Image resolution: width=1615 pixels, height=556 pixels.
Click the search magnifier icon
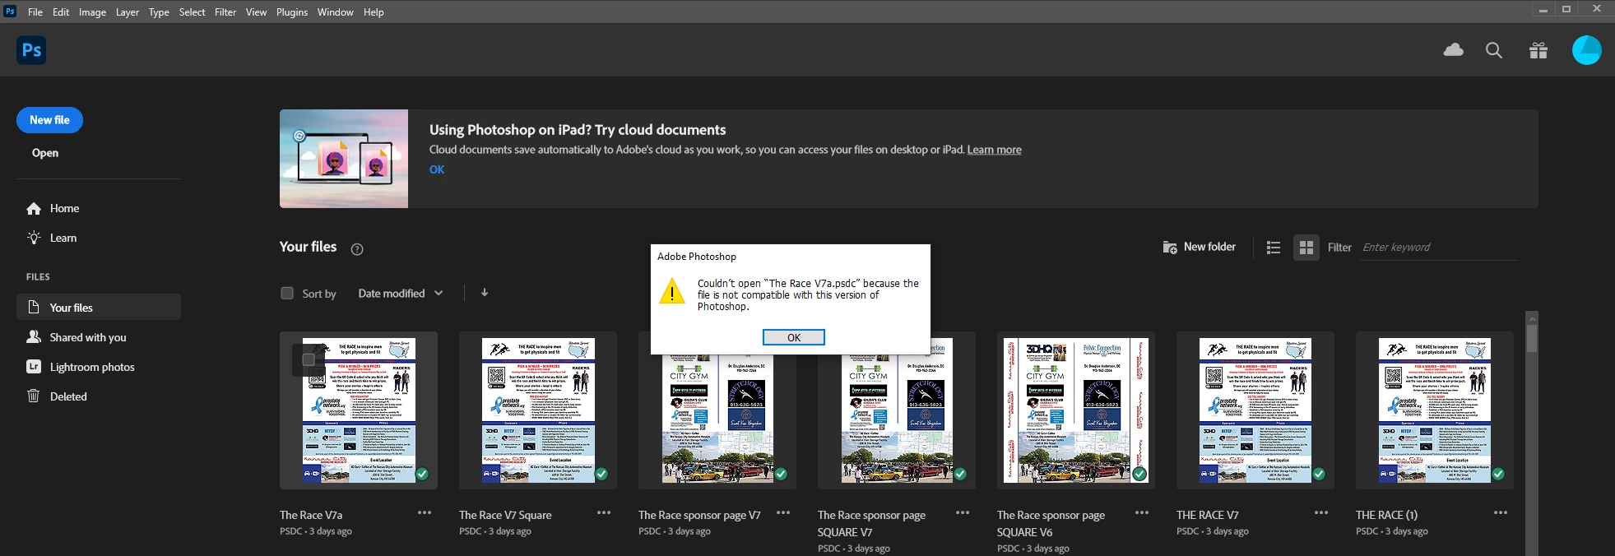click(1494, 51)
